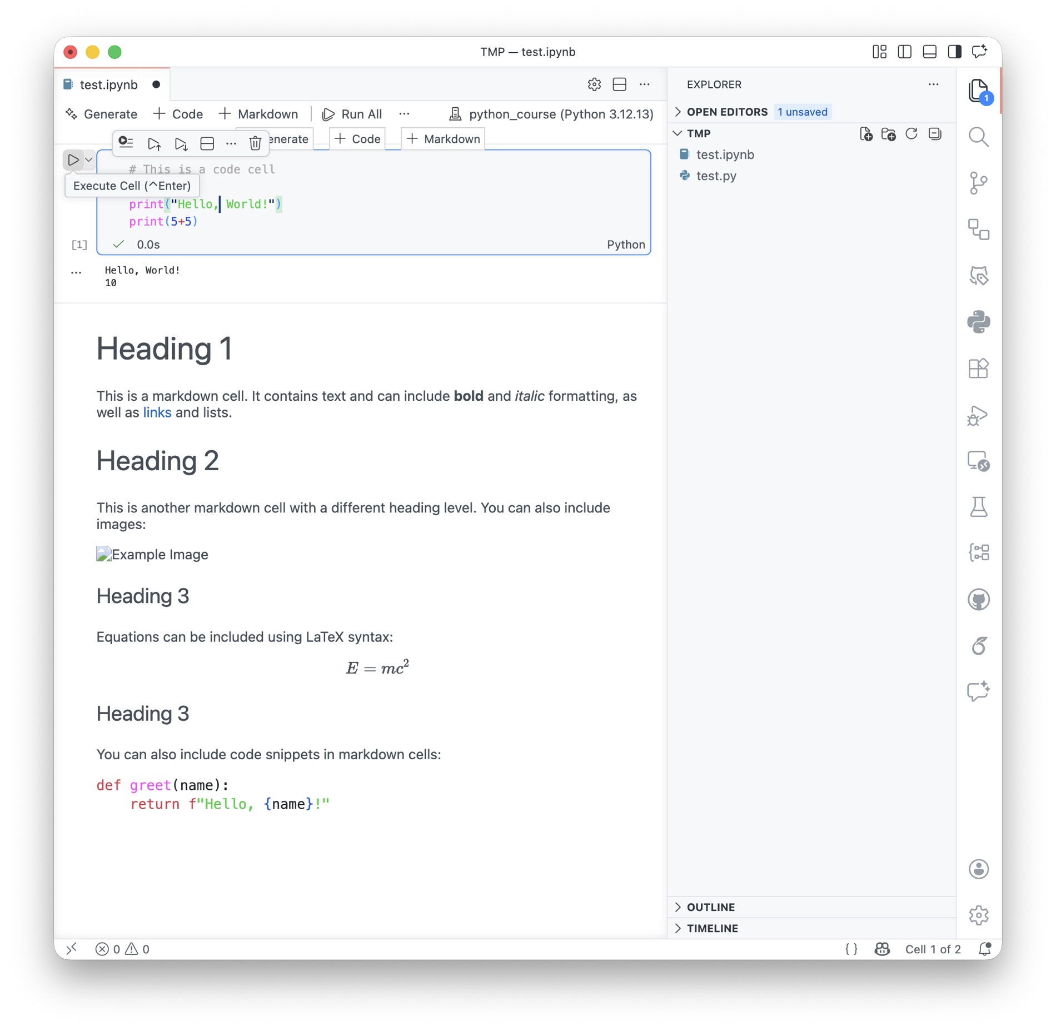Viewport: 1056px width, 1031px height.
Task: Expand the Outline section
Action: point(710,907)
